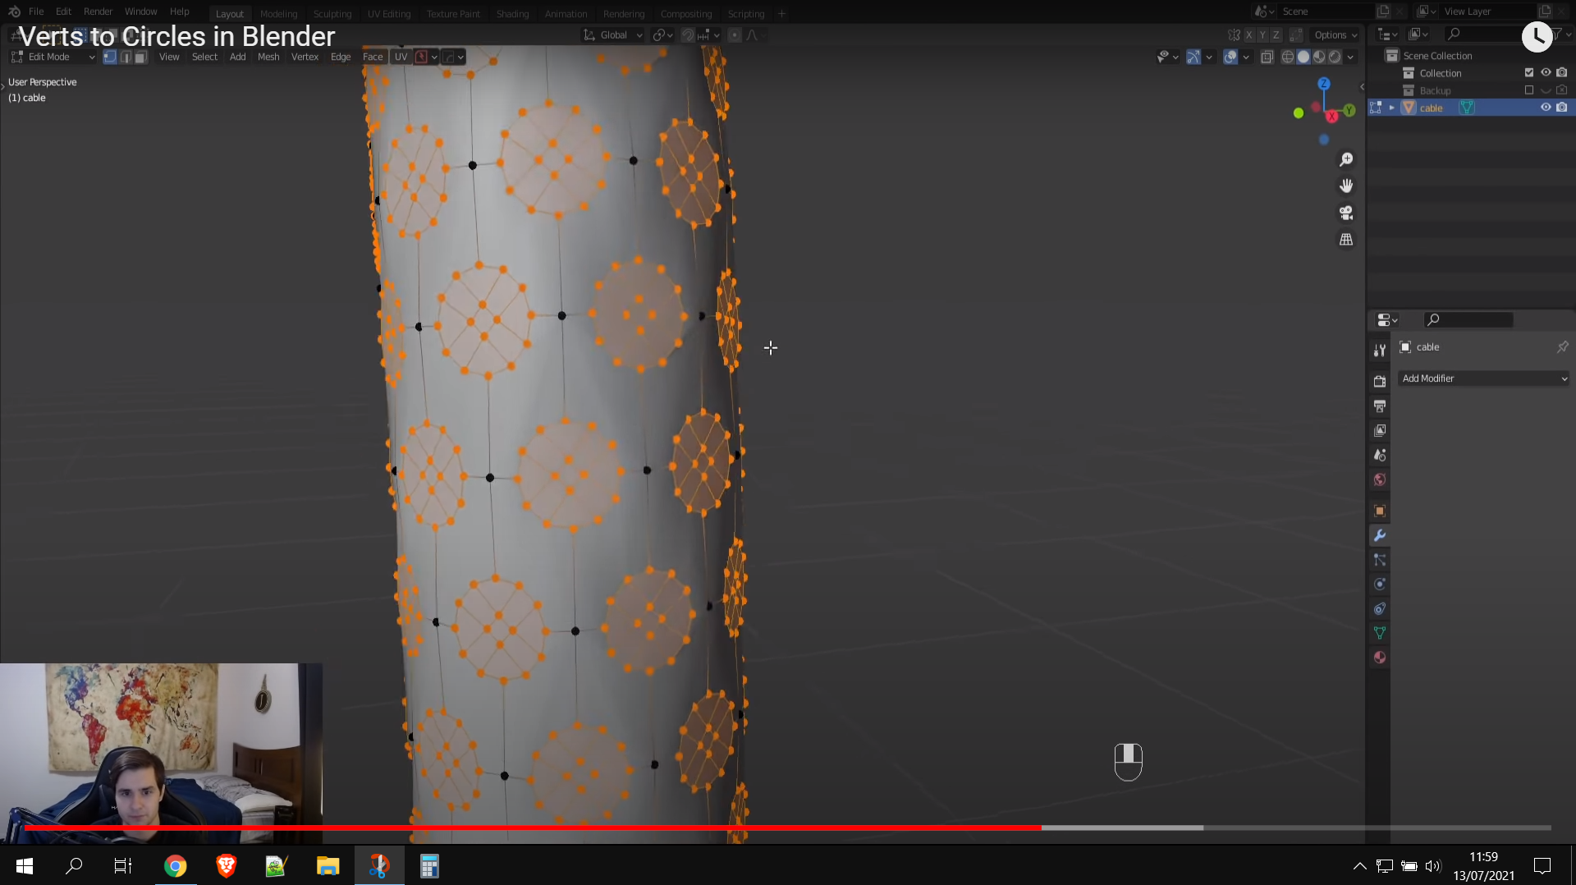Click the zoom viewport magnifier icon

coord(1346,159)
